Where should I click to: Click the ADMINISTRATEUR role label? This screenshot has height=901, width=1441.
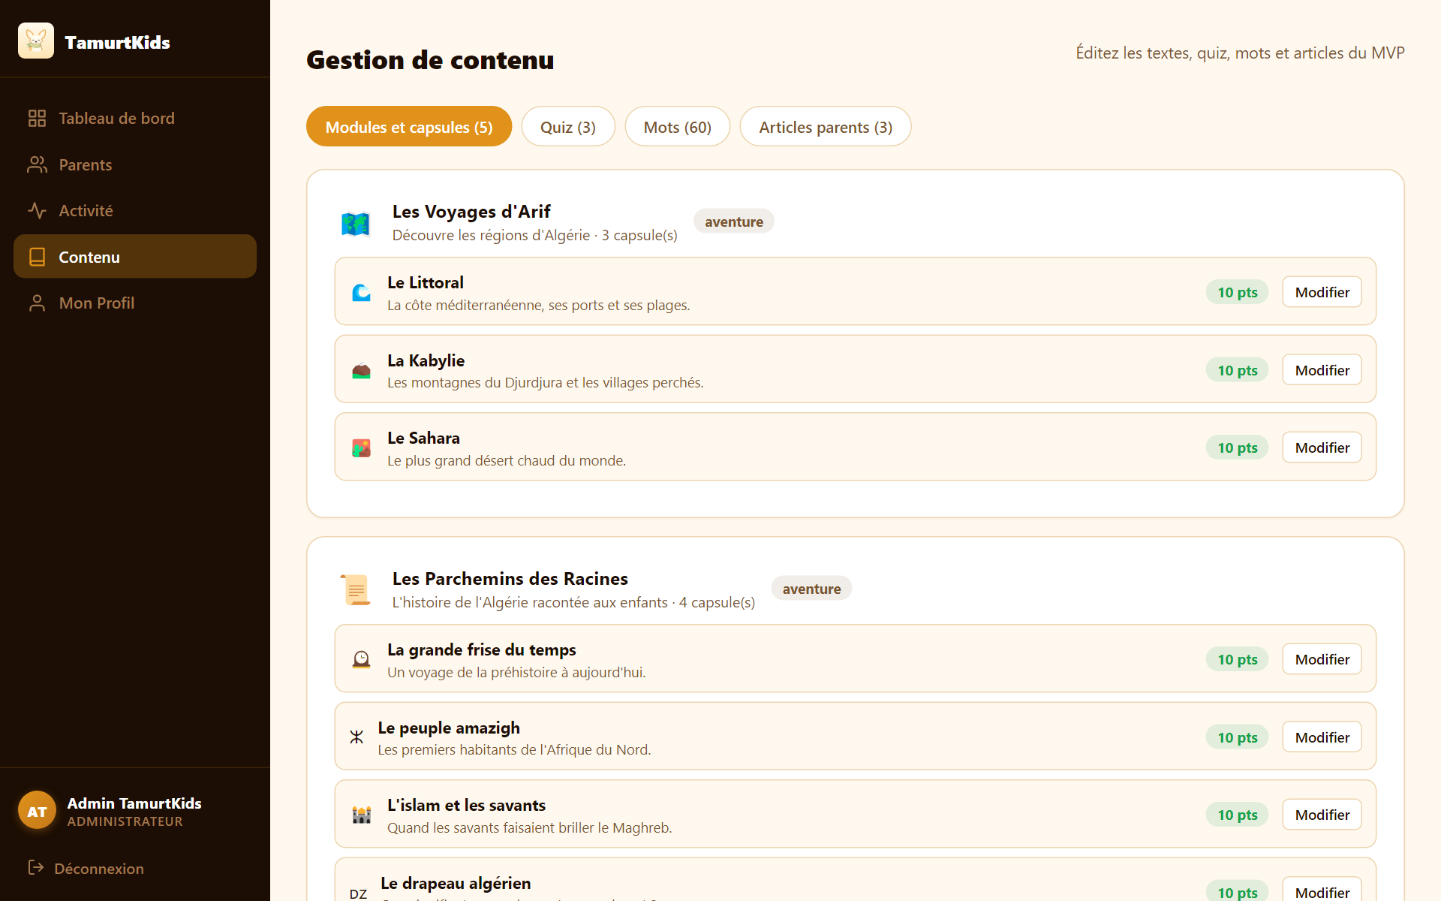(x=125, y=821)
